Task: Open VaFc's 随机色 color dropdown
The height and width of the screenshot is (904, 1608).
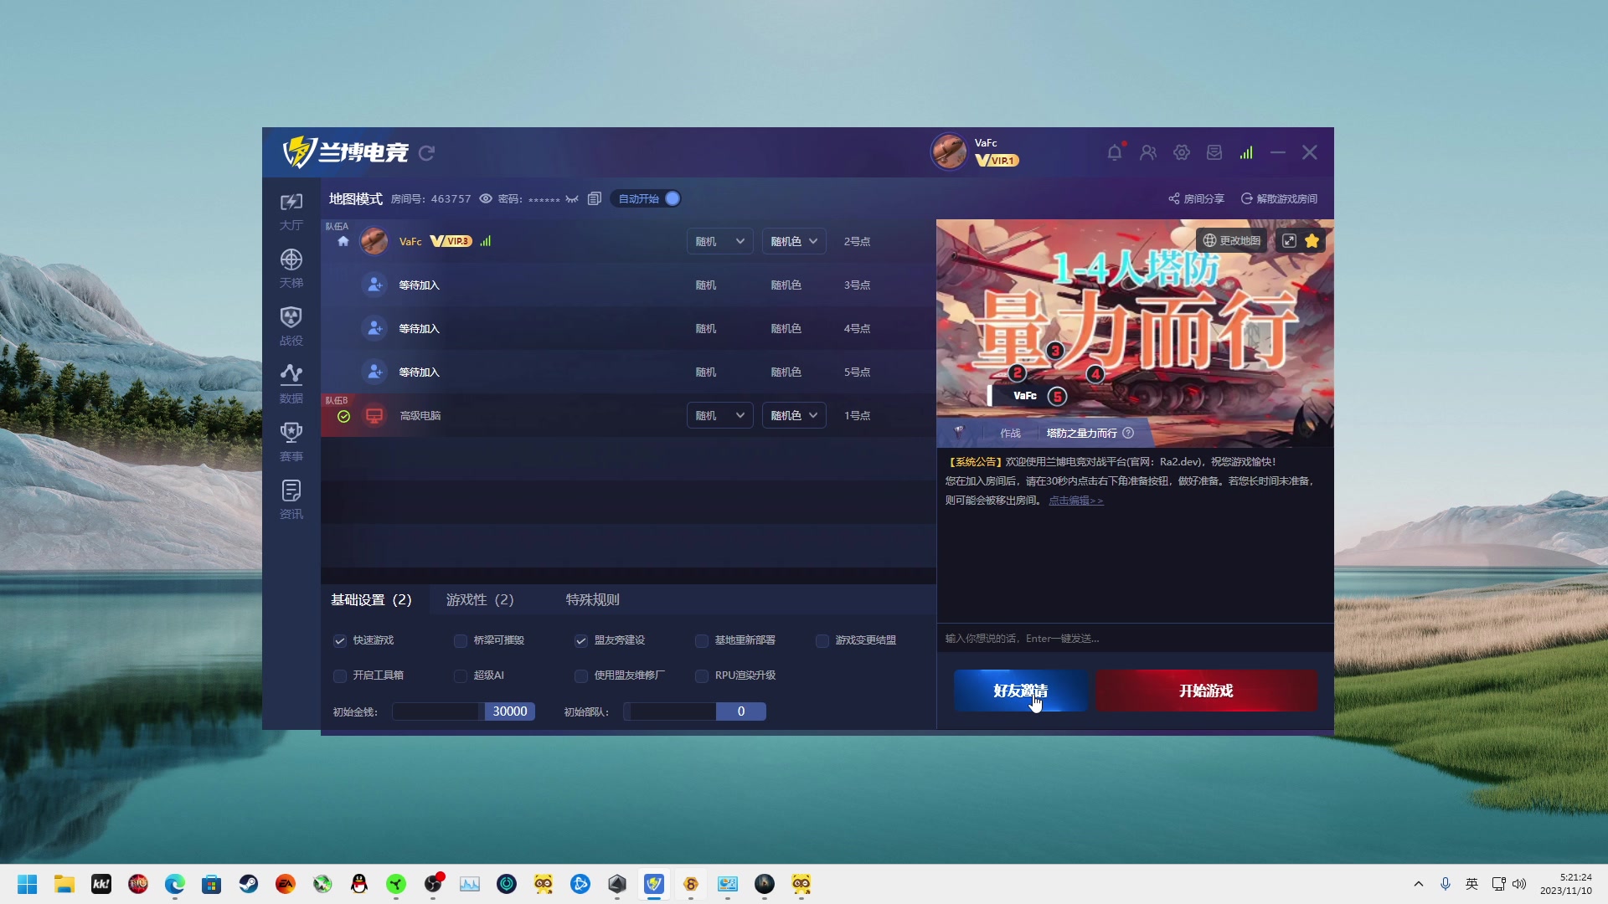Action: (x=794, y=241)
